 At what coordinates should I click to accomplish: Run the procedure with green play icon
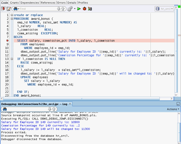79,9
